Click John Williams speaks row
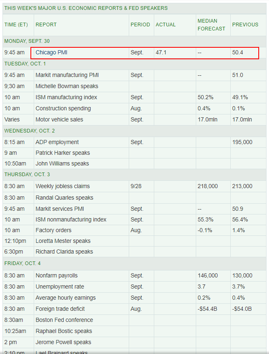This screenshot has width=269, height=354. pyautogui.click(x=134, y=164)
